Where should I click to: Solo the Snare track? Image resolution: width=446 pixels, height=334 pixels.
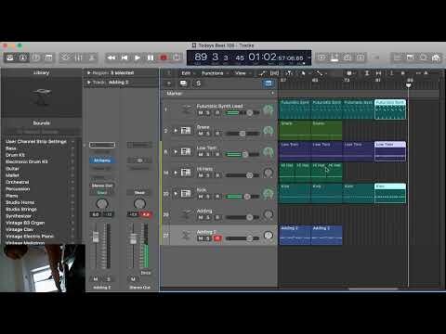(208, 134)
